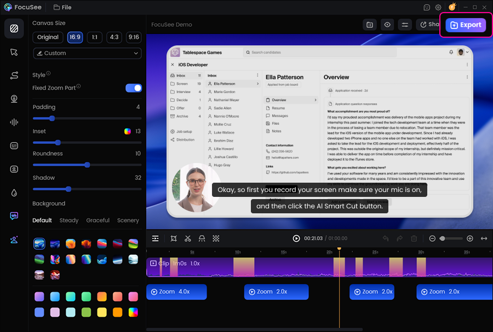The image size is (493, 332).
Task: Select the first Zoom 4.0x timeline clip
Action: [176, 292]
